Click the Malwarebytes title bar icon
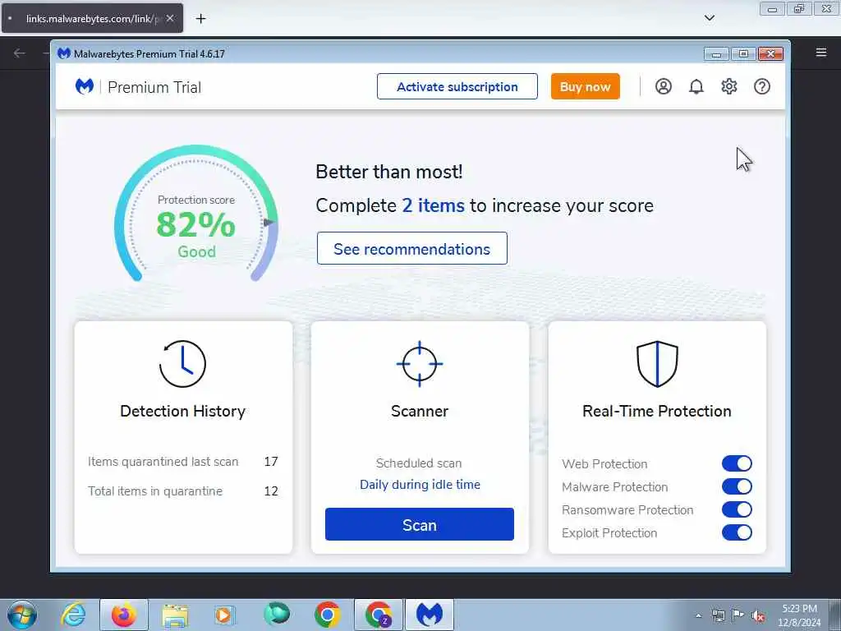Viewport: 841px width, 631px height. [x=64, y=53]
